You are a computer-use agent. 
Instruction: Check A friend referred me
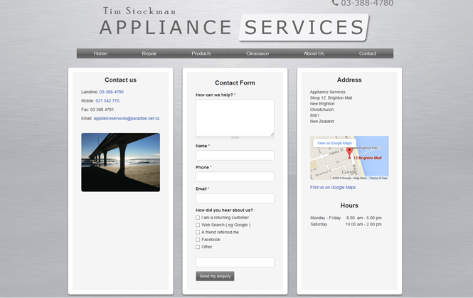198,233
